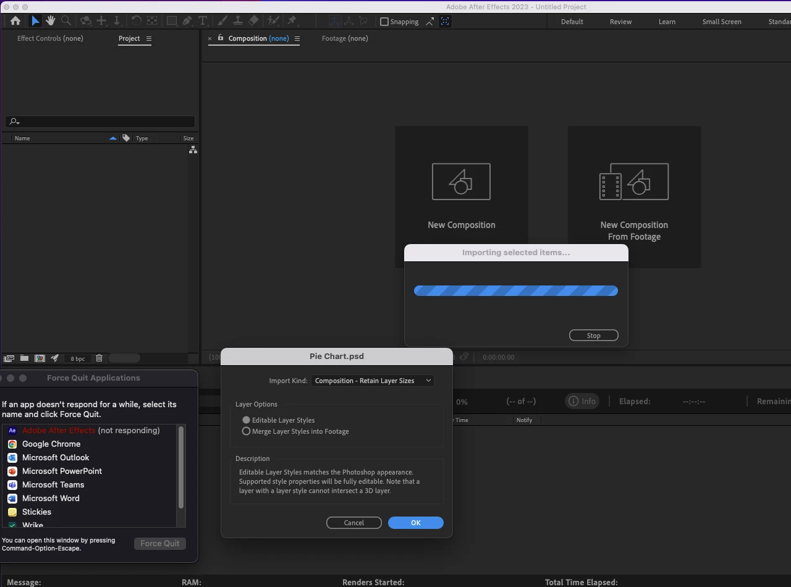Select the Selection arrow tool
The image size is (791, 587).
pos(35,21)
